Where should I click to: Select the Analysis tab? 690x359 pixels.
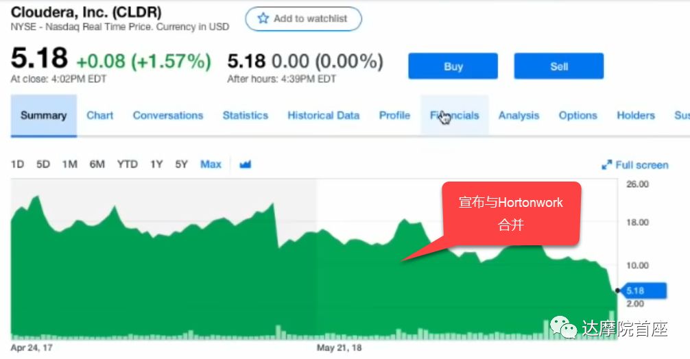click(519, 116)
